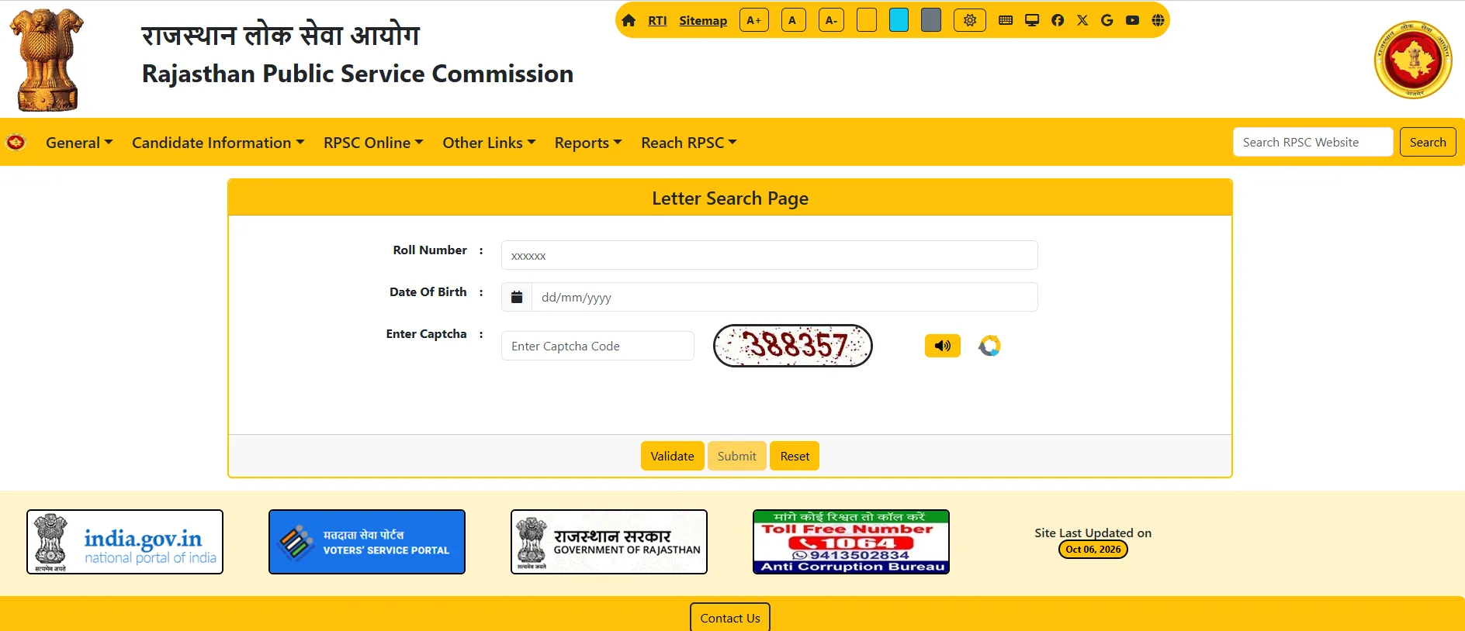Open the Facebook page icon
This screenshot has width=1465, height=631.
(1058, 20)
